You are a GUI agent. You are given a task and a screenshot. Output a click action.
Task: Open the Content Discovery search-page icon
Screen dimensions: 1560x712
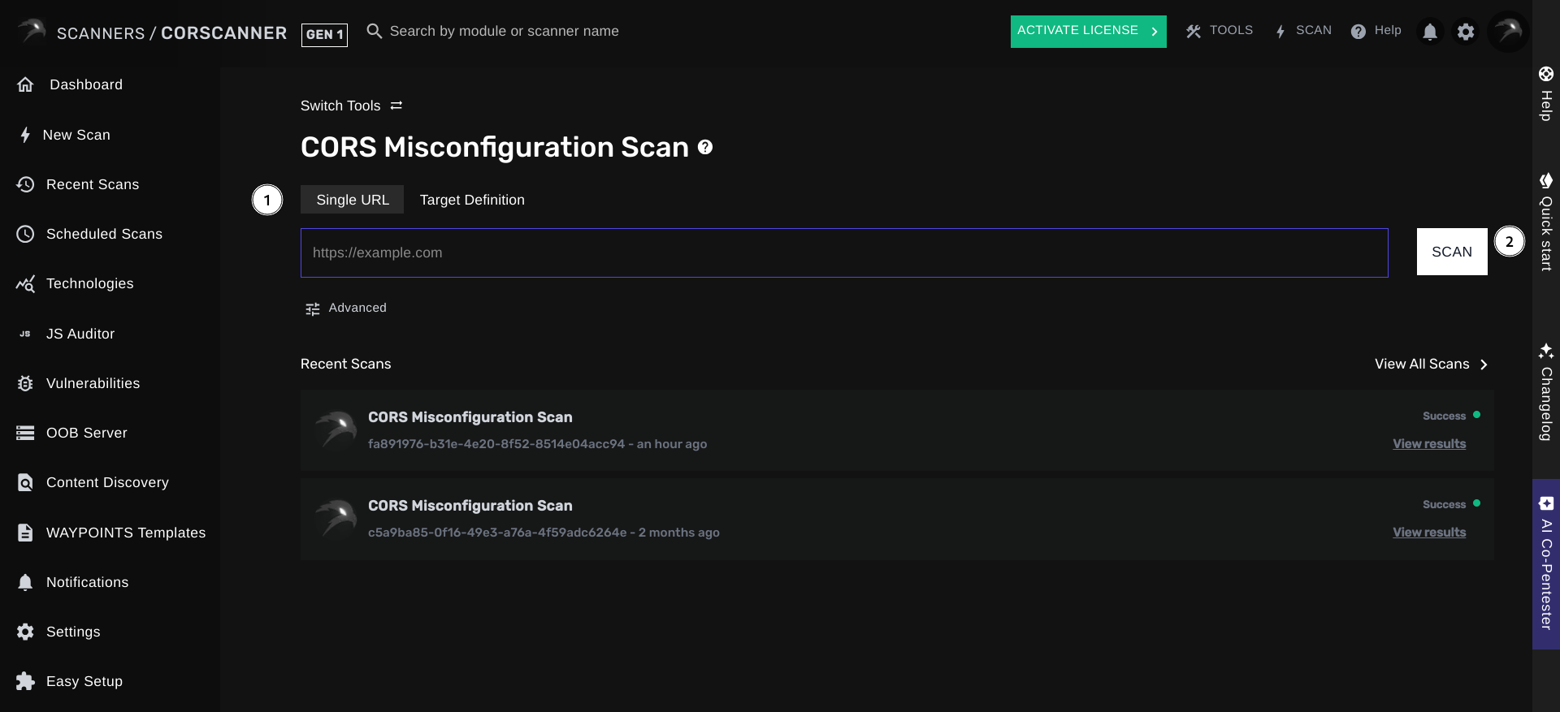click(25, 482)
